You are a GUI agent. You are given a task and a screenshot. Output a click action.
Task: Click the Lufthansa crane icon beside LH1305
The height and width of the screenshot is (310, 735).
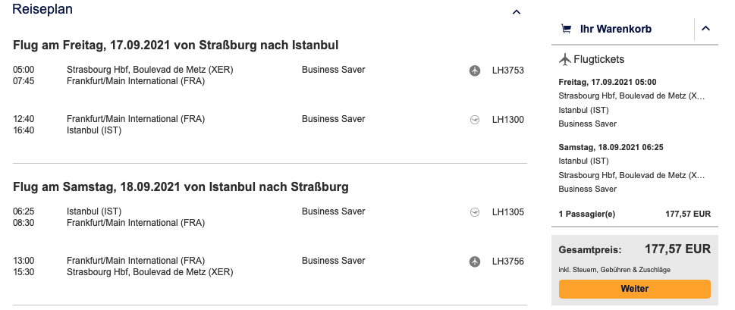pos(475,211)
